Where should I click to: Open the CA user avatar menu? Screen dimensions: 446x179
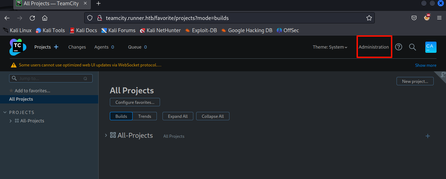pyautogui.click(x=431, y=47)
